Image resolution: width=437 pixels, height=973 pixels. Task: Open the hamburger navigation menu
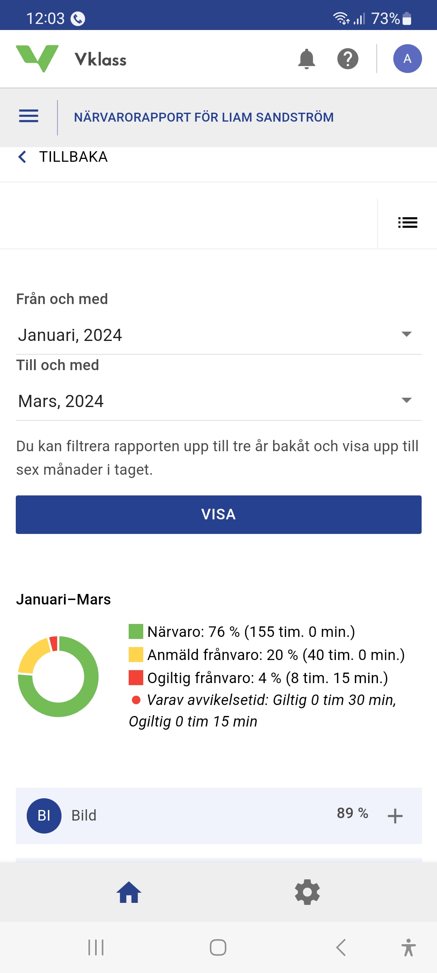click(29, 116)
